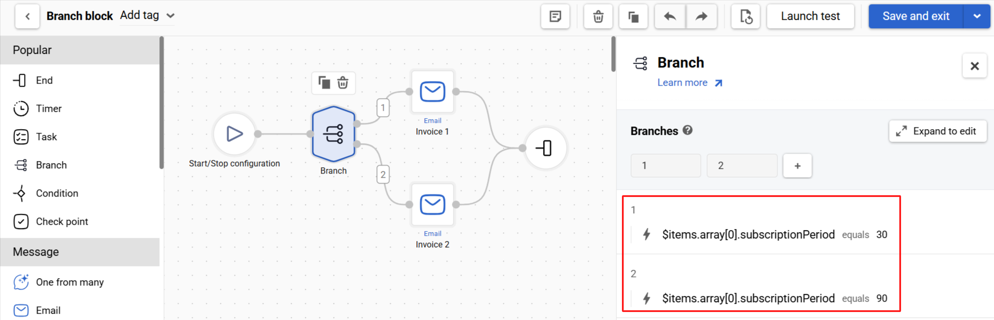Click Save and exit
This screenshot has height=320, width=994.
coord(916,16)
